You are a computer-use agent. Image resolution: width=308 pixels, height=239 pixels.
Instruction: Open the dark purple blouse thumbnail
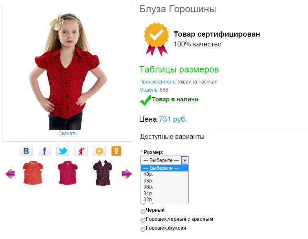(103, 173)
